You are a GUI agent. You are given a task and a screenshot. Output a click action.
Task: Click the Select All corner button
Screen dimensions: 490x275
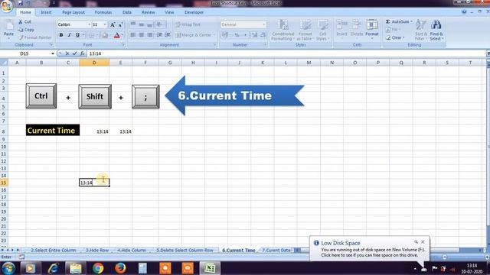point(4,63)
